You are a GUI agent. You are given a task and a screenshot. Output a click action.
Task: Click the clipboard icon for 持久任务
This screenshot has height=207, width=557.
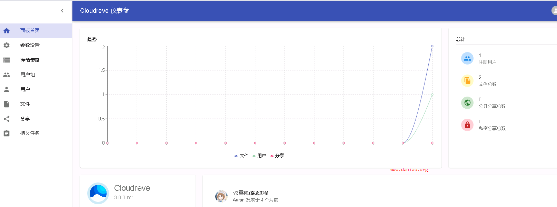(7, 133)
